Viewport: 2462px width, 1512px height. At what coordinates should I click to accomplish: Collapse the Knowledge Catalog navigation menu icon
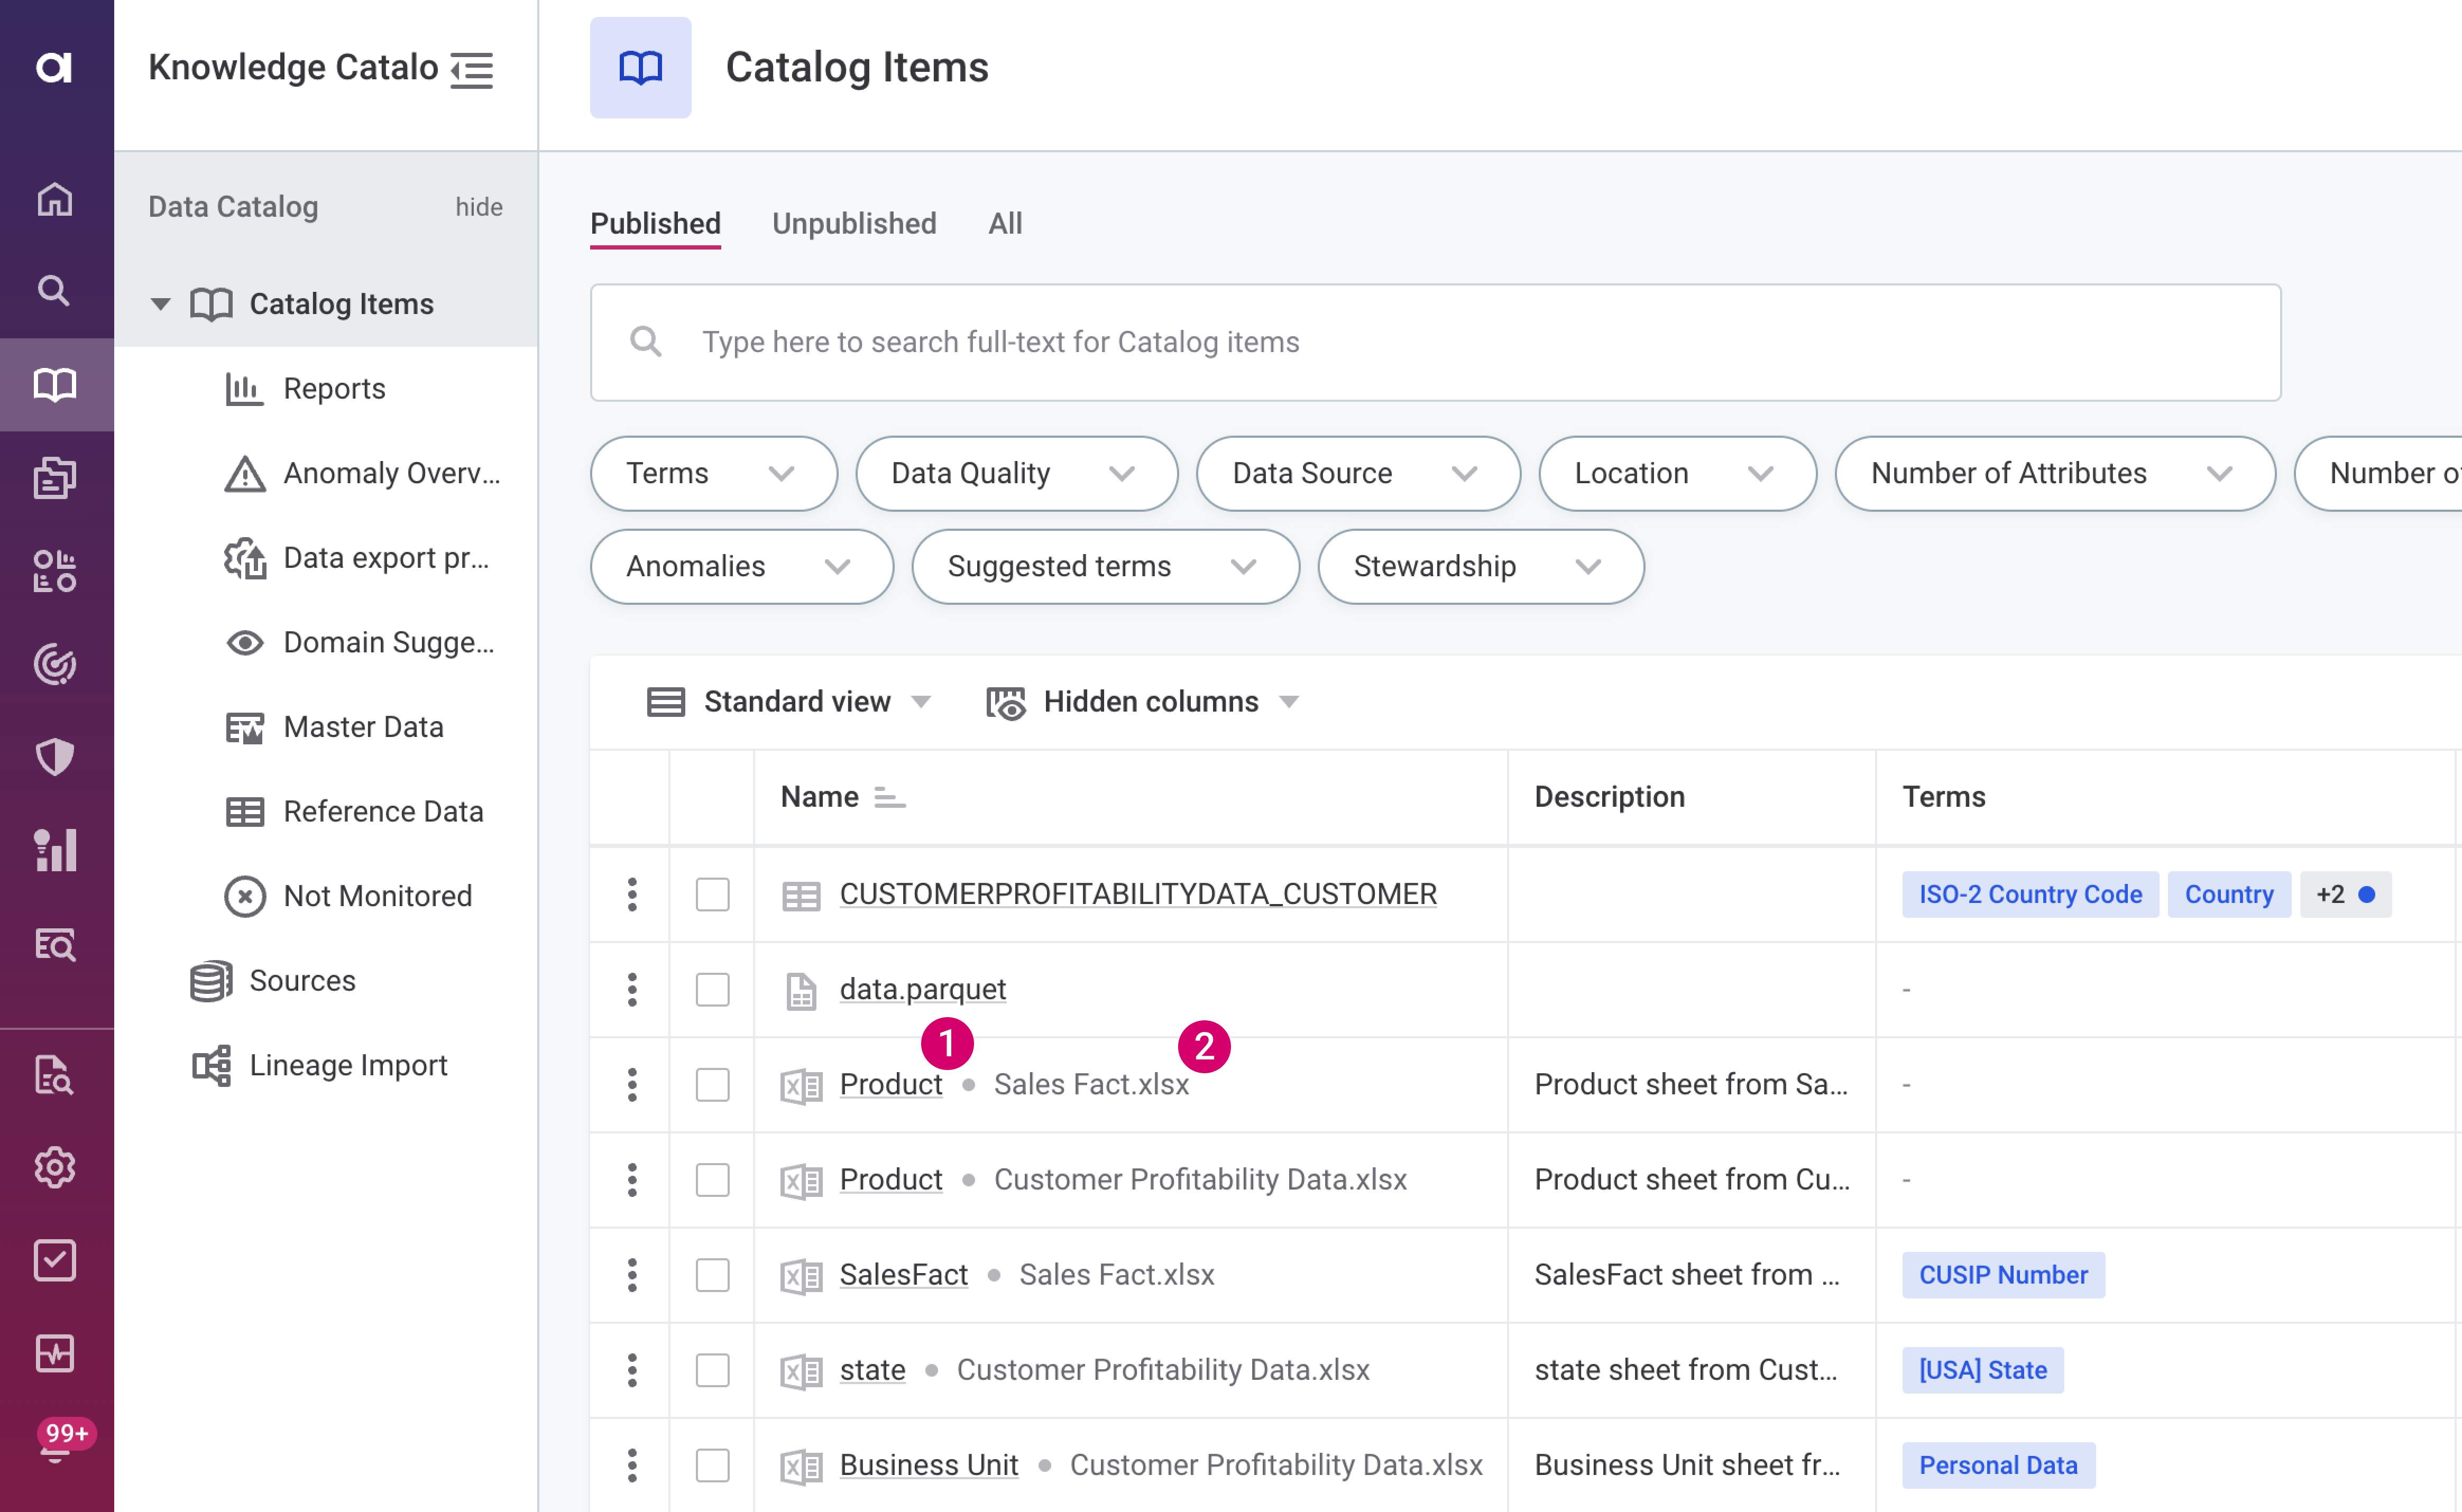[x=472, y=69]
